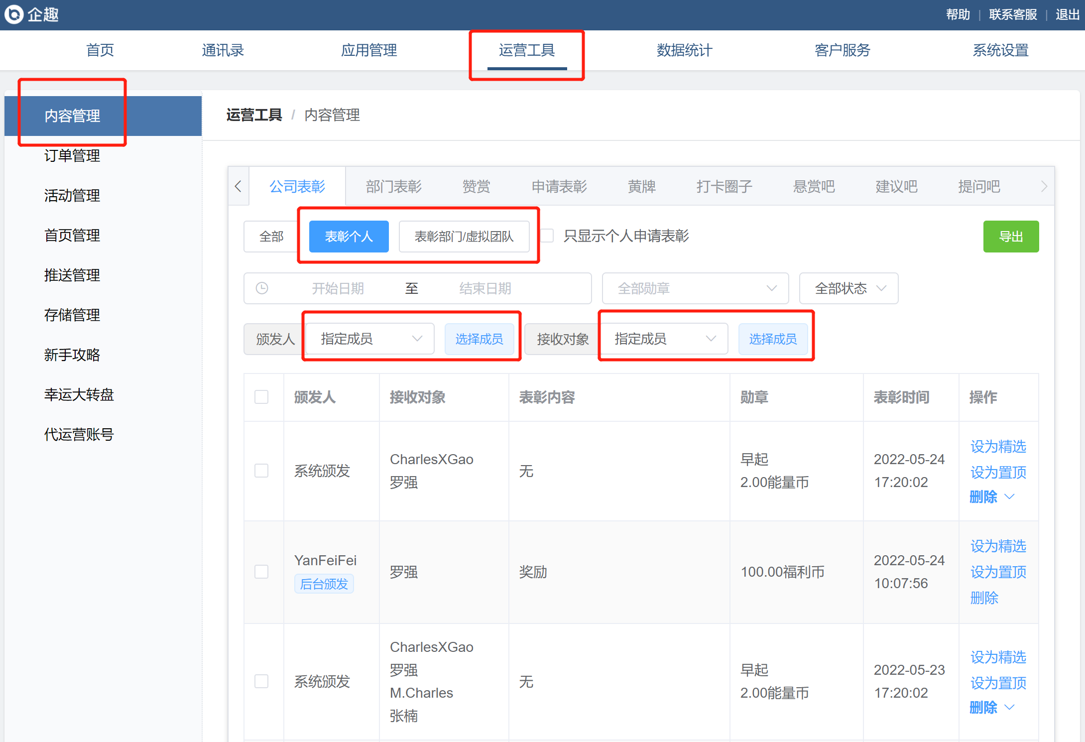The width and height of the screenshot is (1085, 742).
Task: Click the tab bar left scroll arrow
Action: point(238,186)
